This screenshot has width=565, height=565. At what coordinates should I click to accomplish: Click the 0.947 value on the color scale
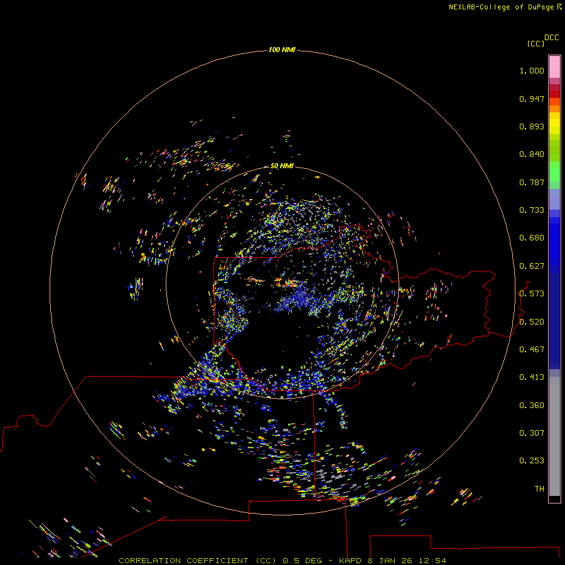532,99
